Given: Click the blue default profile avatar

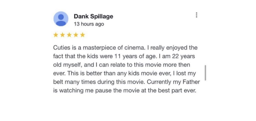Looking at the screenshot, I should click(61, 19).
